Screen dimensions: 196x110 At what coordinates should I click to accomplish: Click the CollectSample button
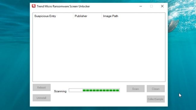(x=156, y=99)
